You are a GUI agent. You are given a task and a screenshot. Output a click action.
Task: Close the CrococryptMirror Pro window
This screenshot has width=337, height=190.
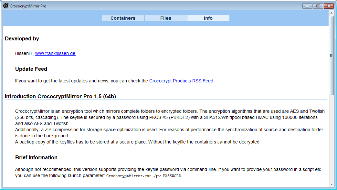[329, 6]
